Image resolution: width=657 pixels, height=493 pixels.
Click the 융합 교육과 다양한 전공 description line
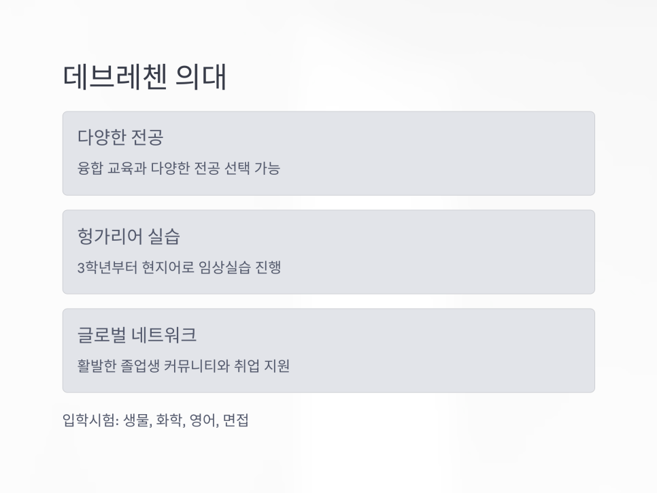pyautogui.click(x=178, y=169)
